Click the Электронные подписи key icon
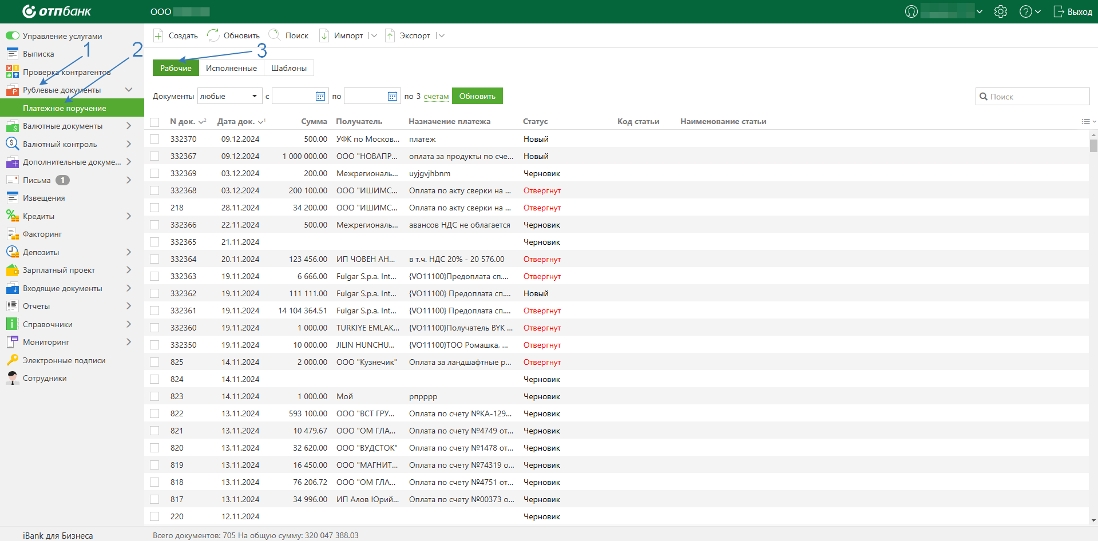 point(12,360)
